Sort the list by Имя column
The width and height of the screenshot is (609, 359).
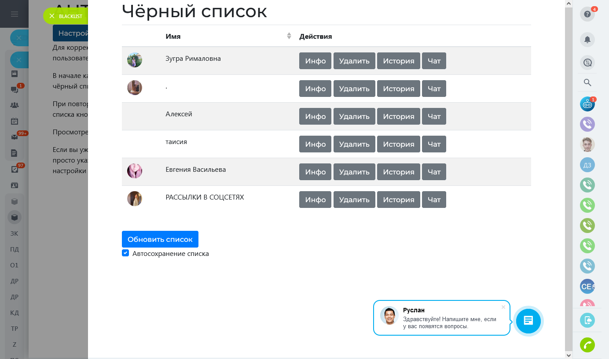click(x=289, y=36)
